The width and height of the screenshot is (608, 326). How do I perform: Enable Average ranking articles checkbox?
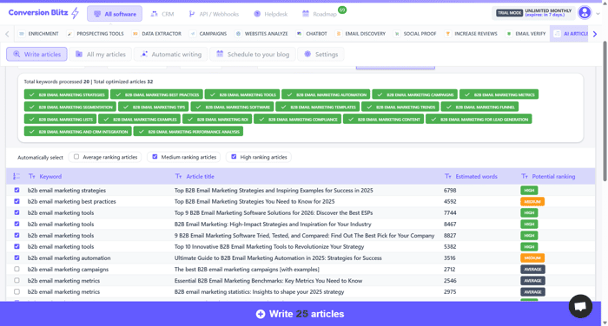(x=76, y=157)
